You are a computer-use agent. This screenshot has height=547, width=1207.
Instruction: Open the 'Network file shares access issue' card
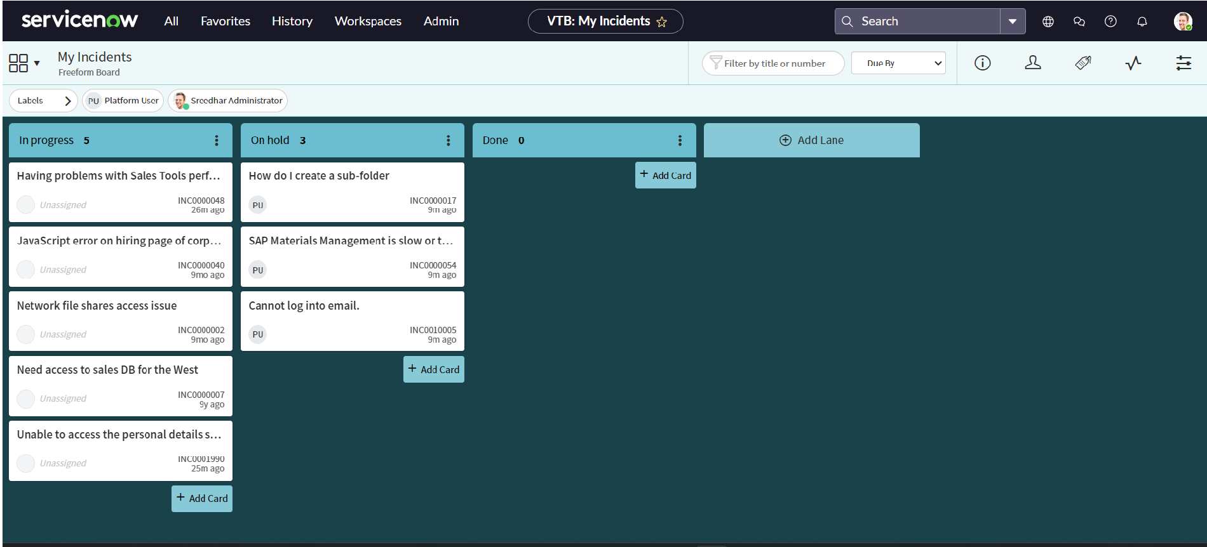click(121, 321)
